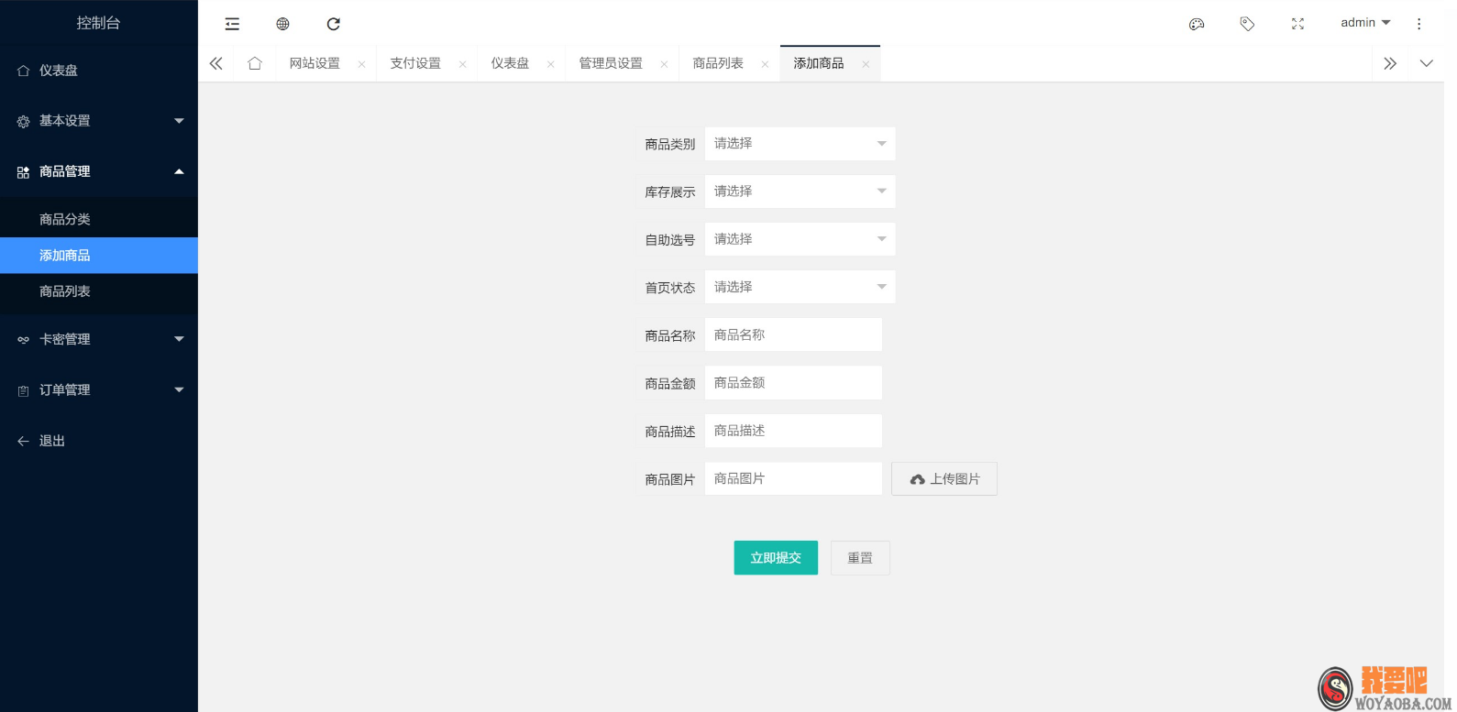
Task: Open the theme palette icon
Action: (x=1197, y=24)
